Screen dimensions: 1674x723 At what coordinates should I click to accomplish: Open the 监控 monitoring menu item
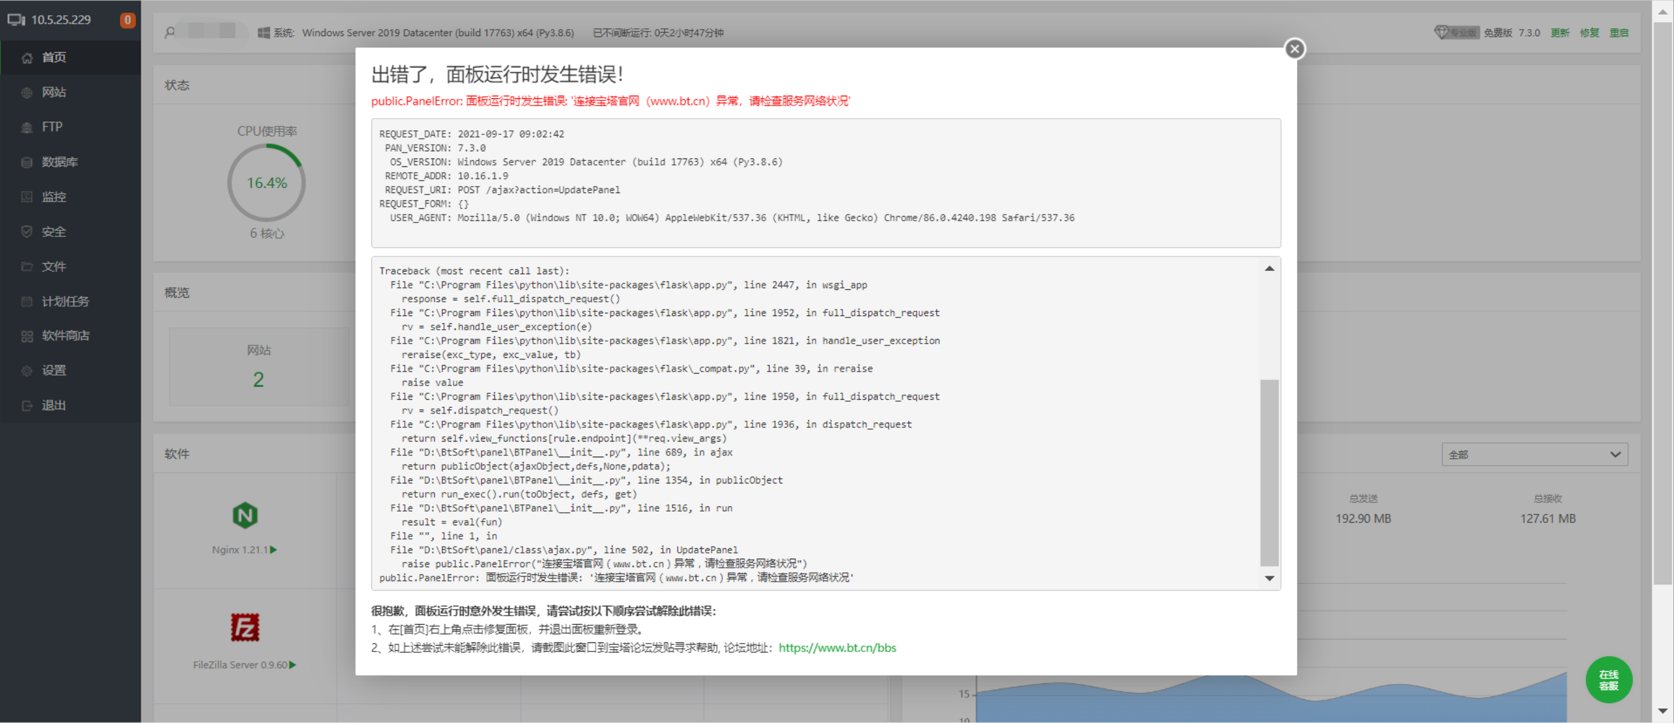pos(70,197)
